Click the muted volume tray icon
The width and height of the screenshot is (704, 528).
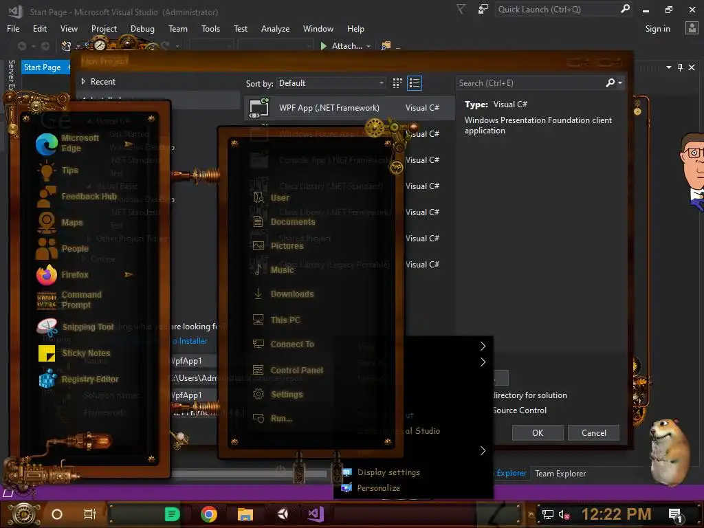564,514
